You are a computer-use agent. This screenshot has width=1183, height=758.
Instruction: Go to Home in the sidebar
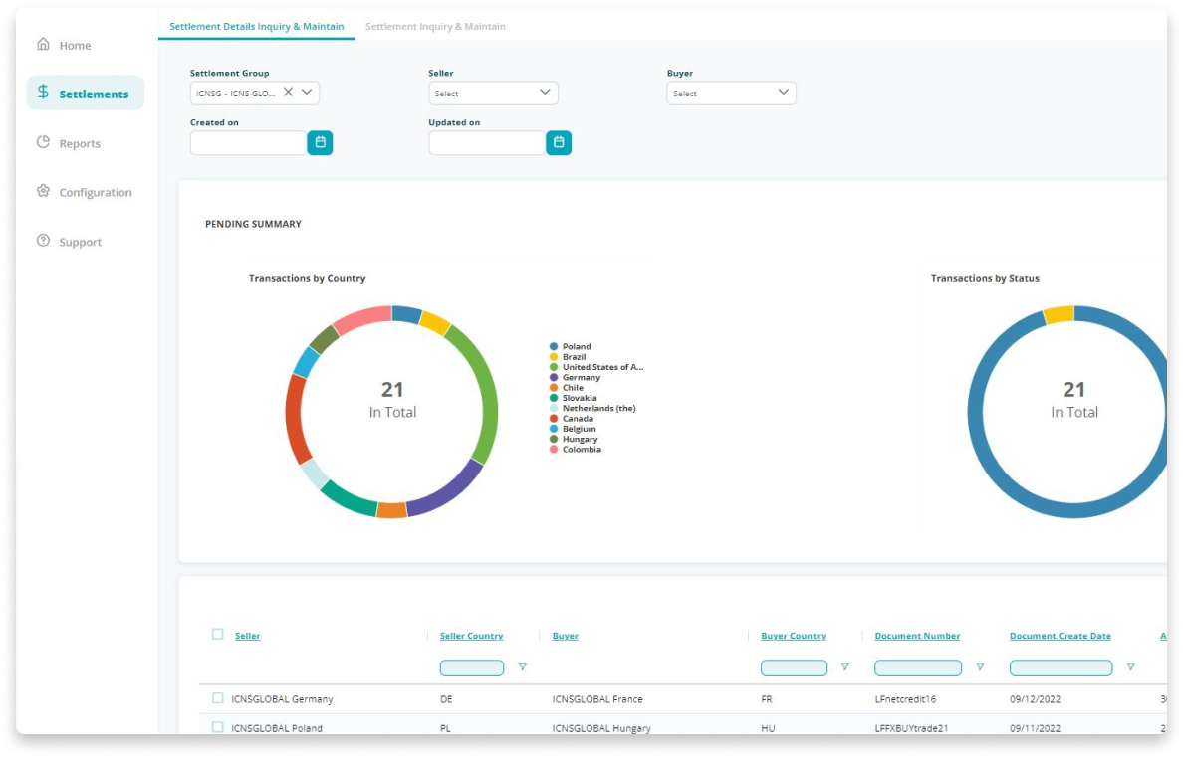point(75,45)
